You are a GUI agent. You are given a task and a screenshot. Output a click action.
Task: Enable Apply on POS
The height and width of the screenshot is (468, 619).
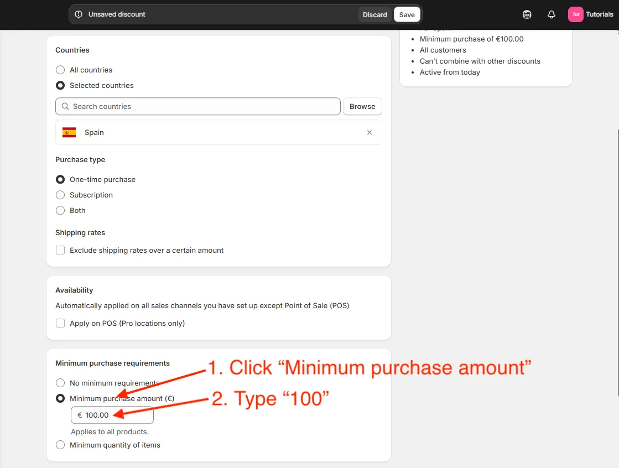coord(60,323)
